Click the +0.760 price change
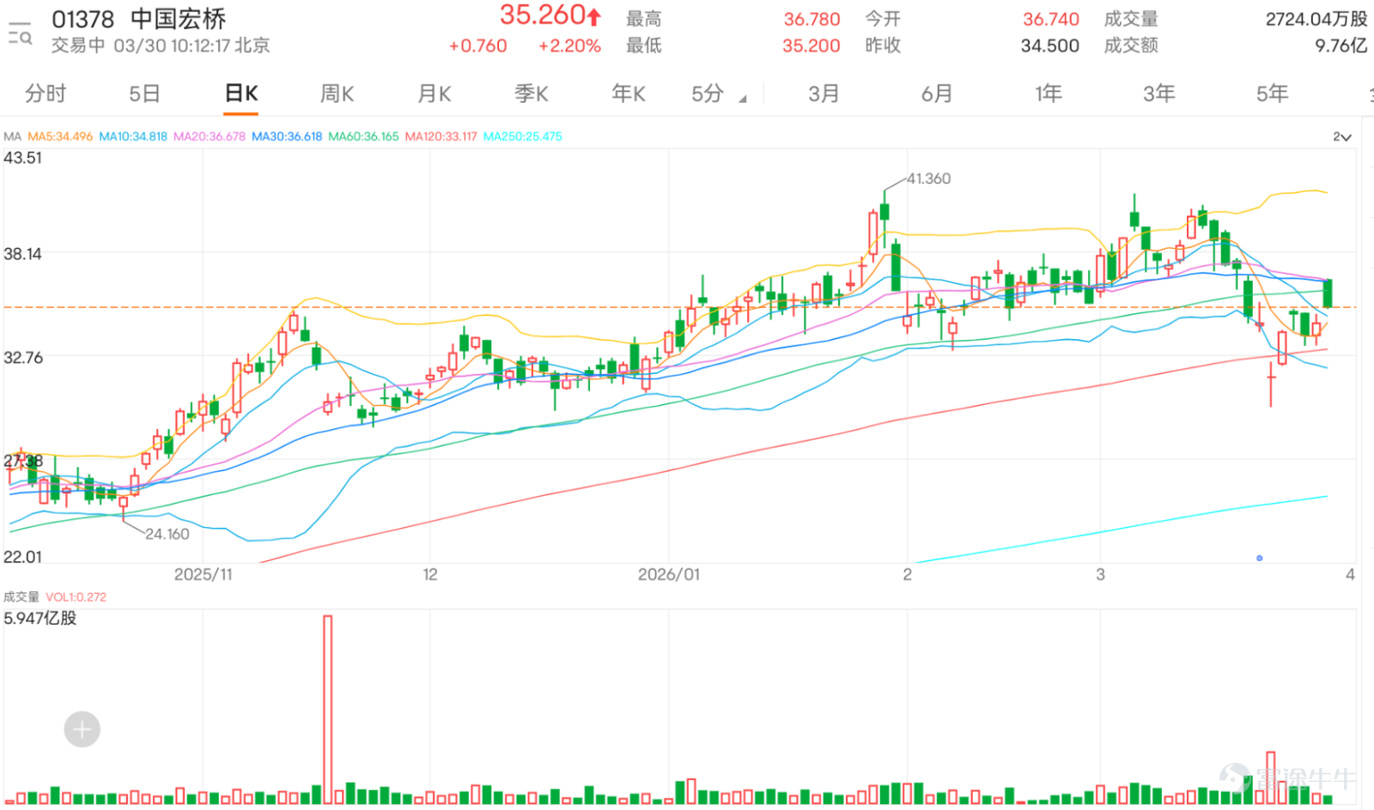 coord(477,46)
